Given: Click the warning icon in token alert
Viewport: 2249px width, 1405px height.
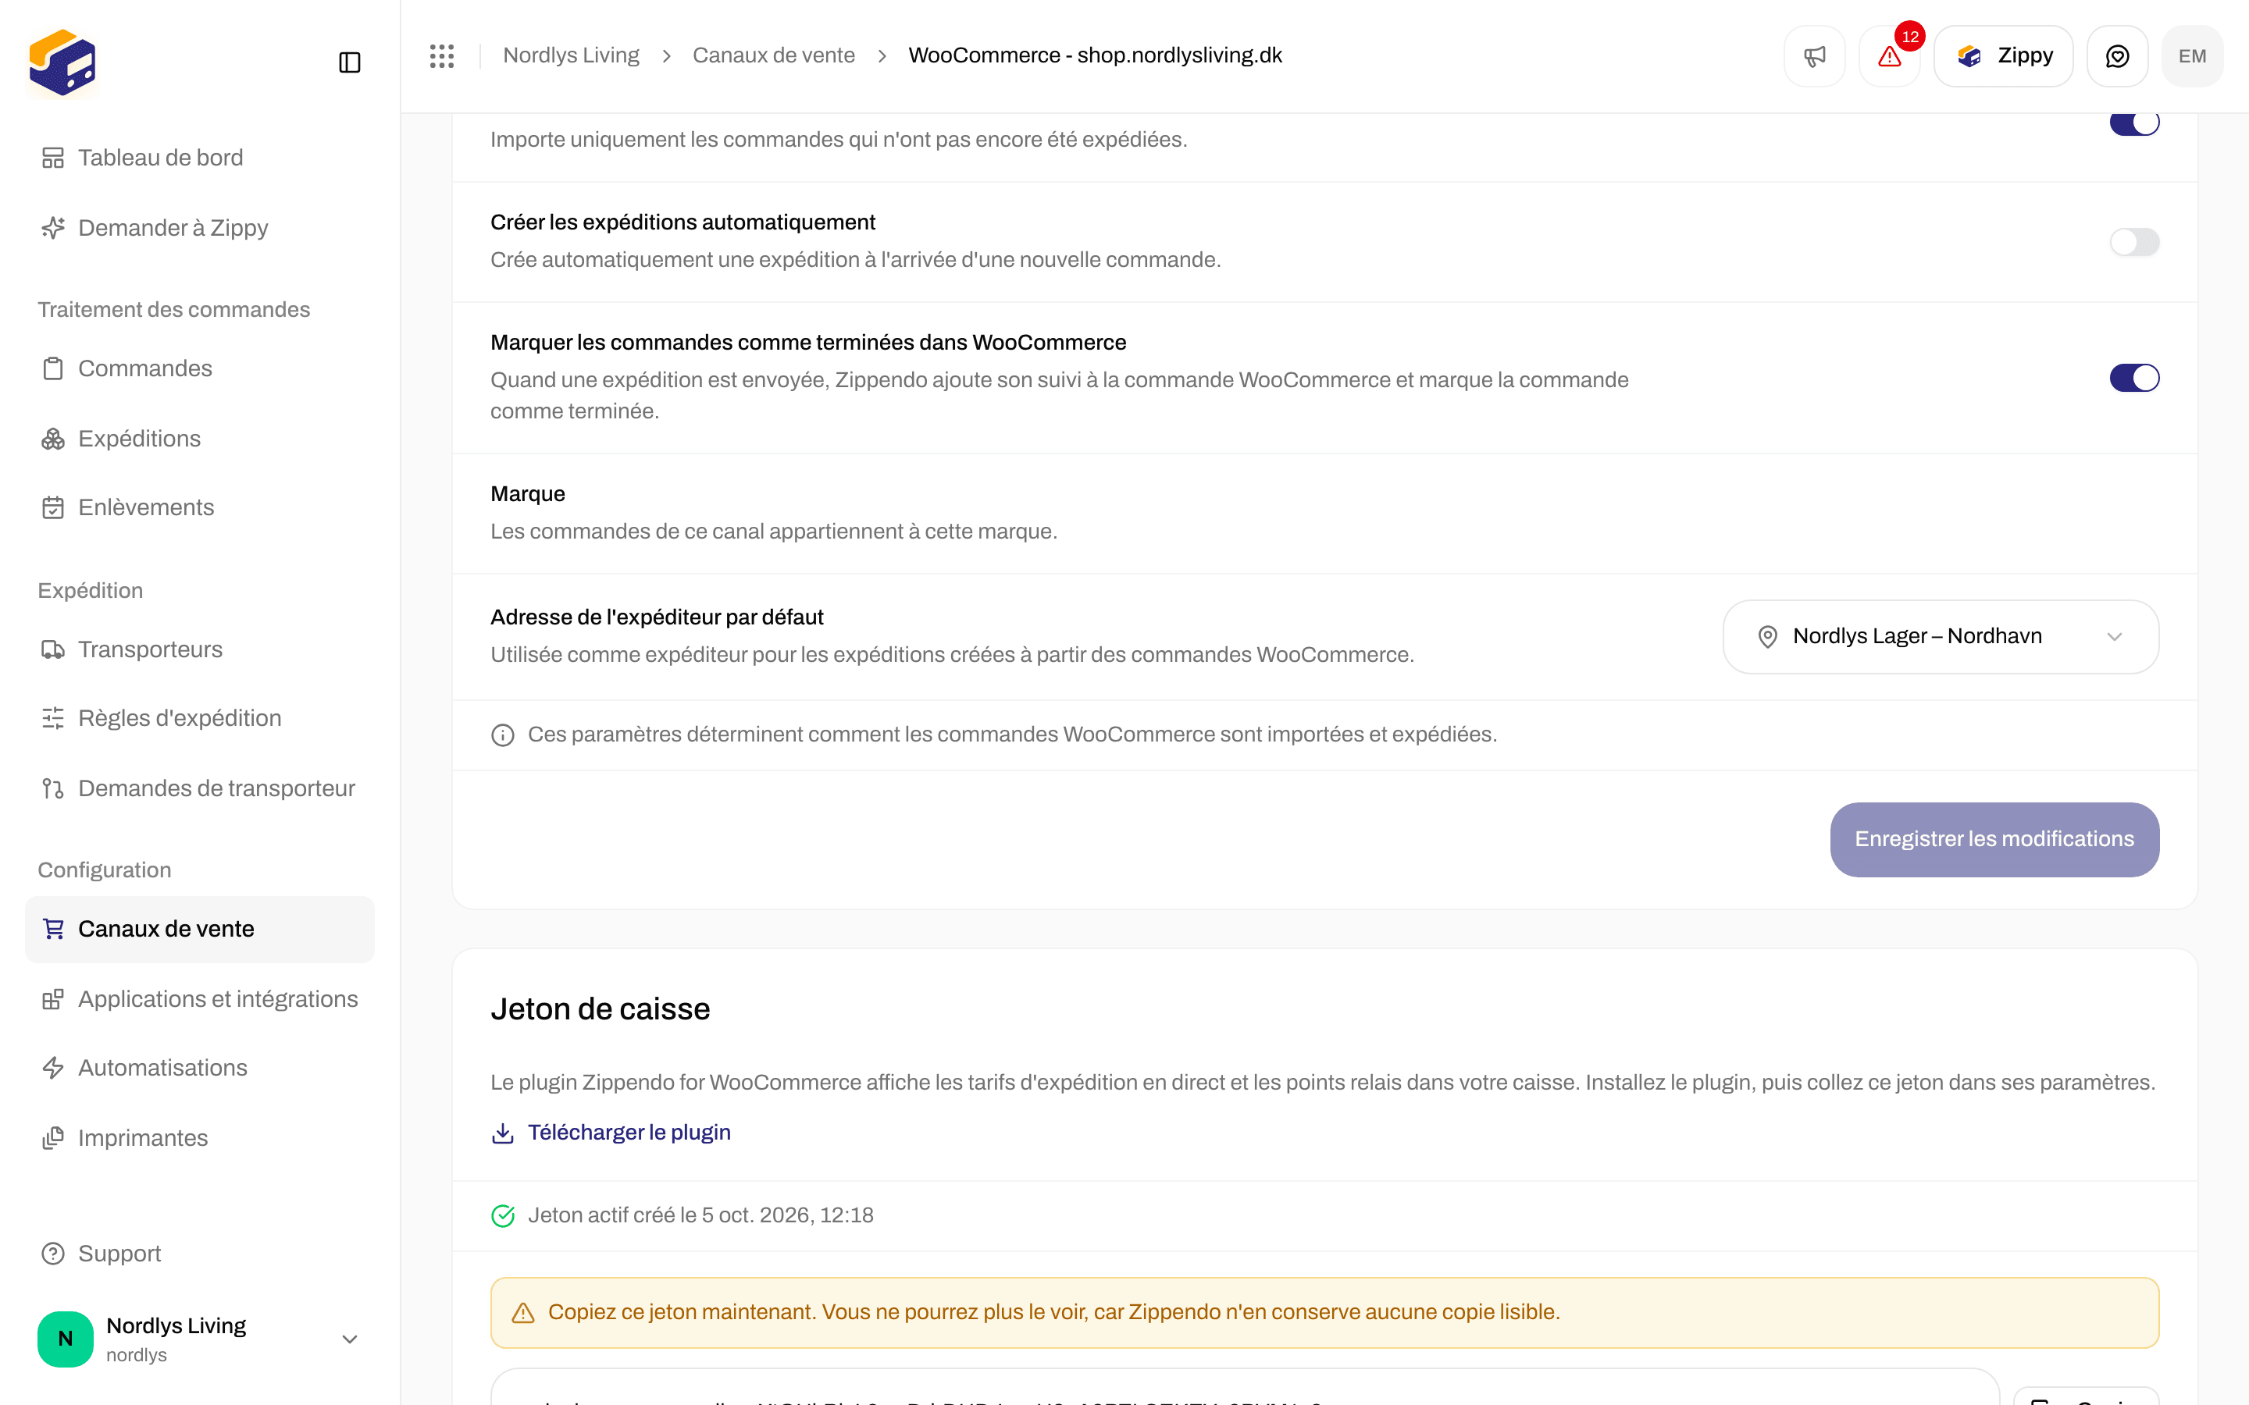Looking at the screenshot, I should (x=523, y=1312).
